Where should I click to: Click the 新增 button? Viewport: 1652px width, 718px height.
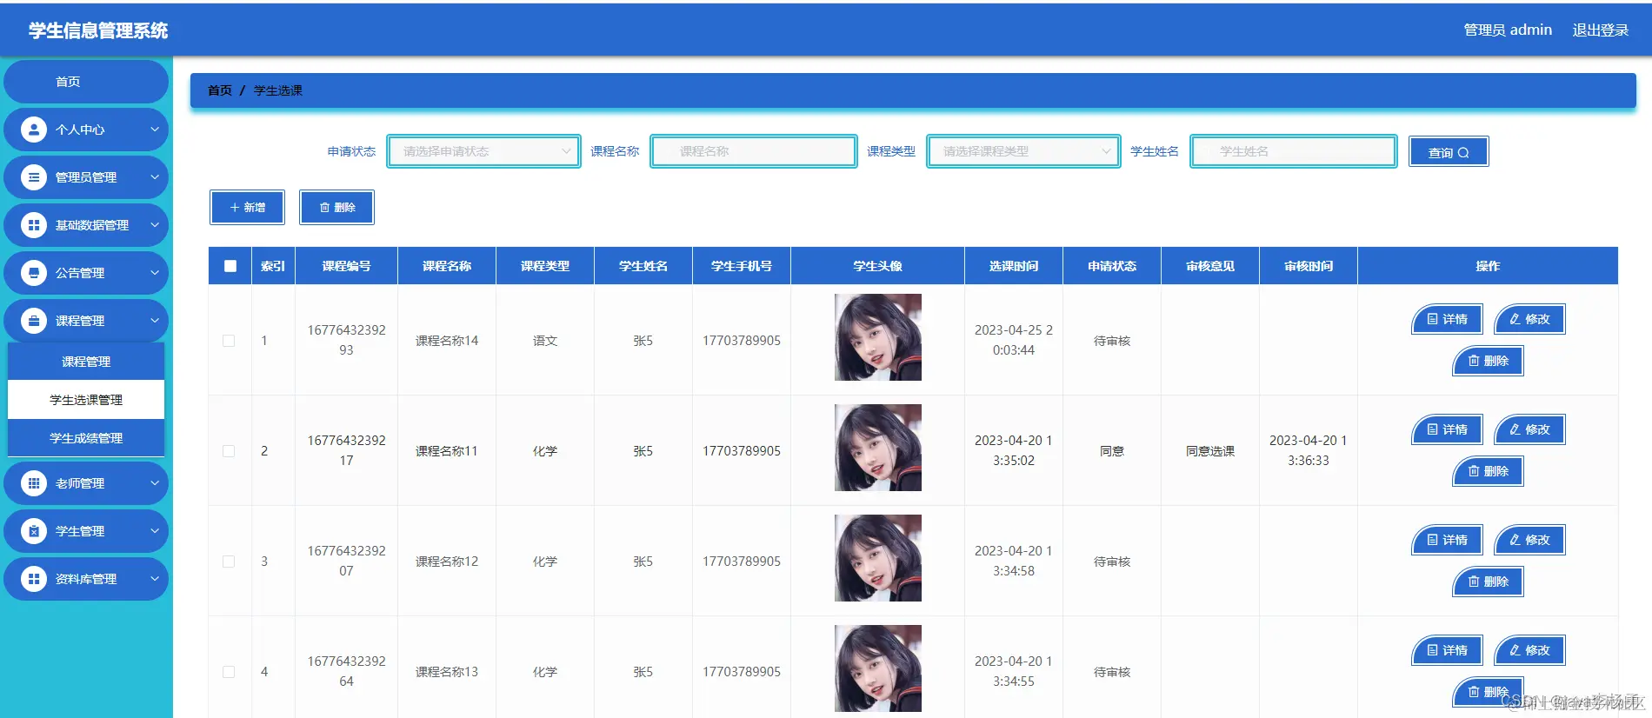click(x=247, y=208)
